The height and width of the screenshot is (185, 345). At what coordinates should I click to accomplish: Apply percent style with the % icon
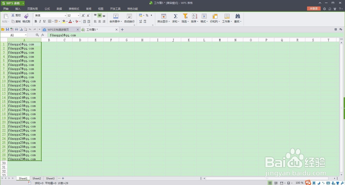click(147, 16)
